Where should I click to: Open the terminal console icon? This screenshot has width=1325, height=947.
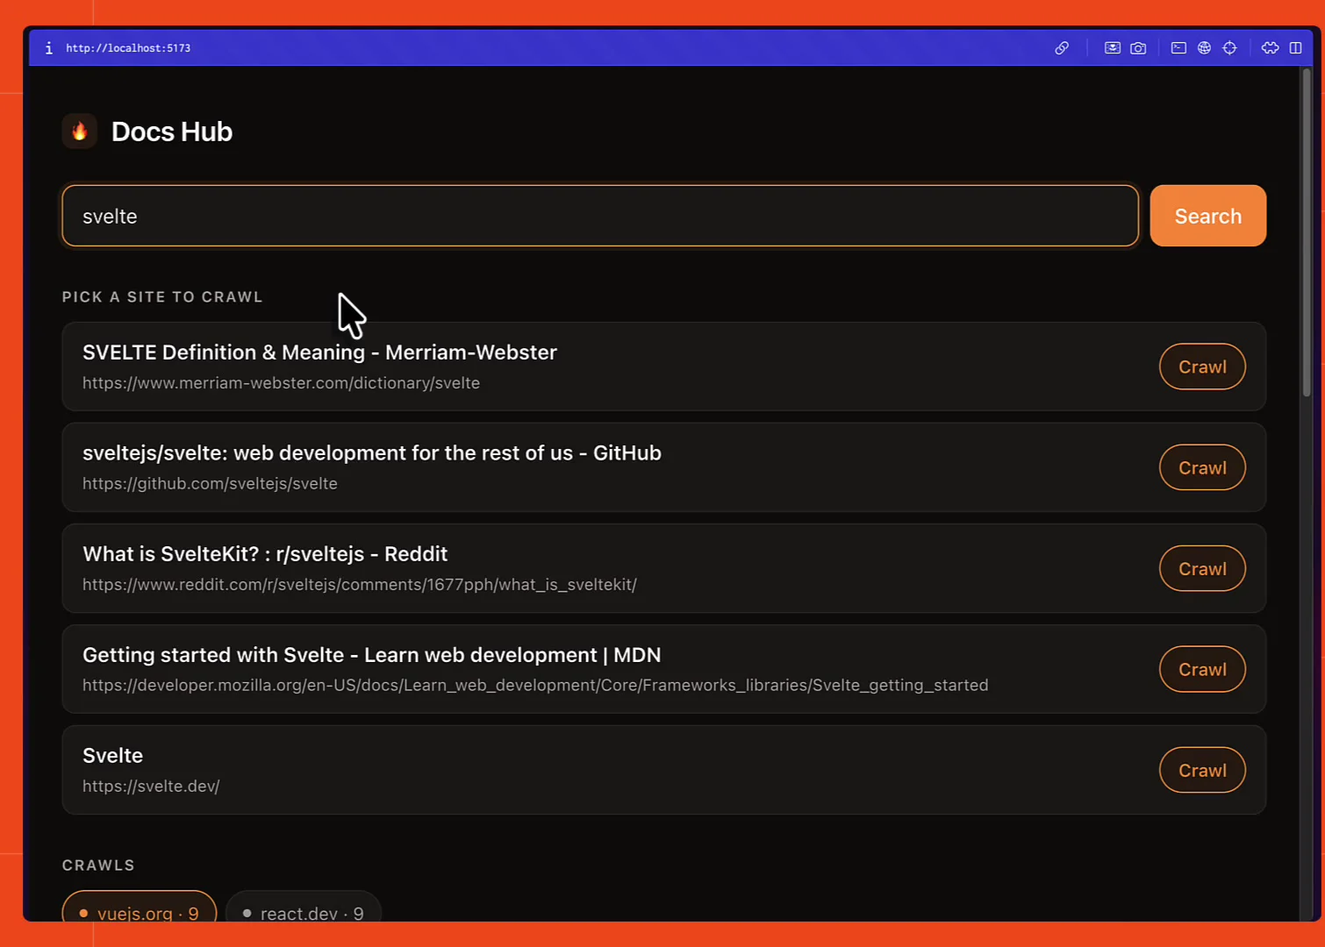[1178, 48]
